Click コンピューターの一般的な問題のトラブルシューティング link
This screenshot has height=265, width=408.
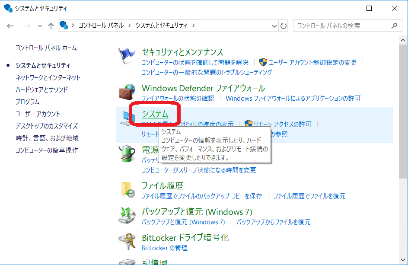tap(207, 72)
